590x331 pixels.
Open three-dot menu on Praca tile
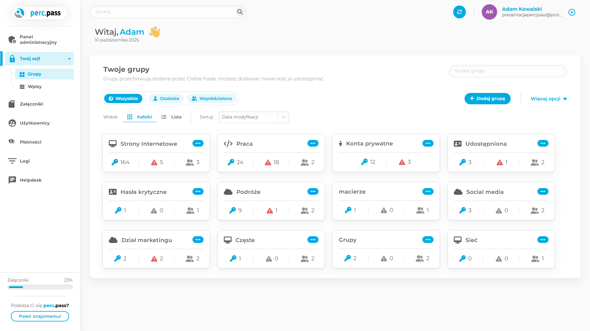tap(313, 143)
